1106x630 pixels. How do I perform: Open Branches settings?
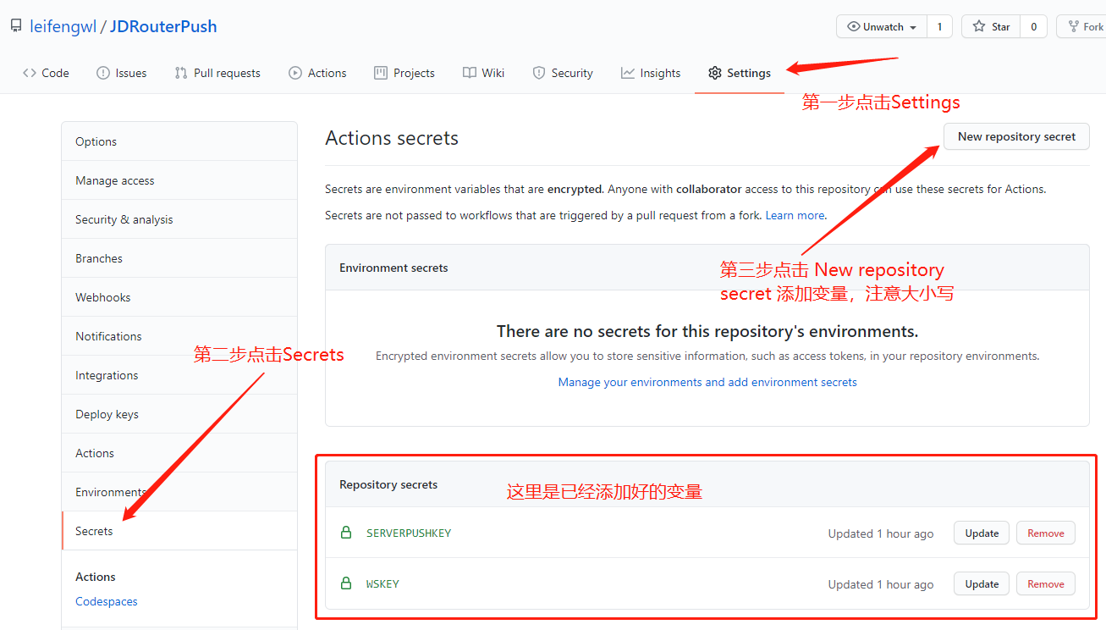[179, 258]
